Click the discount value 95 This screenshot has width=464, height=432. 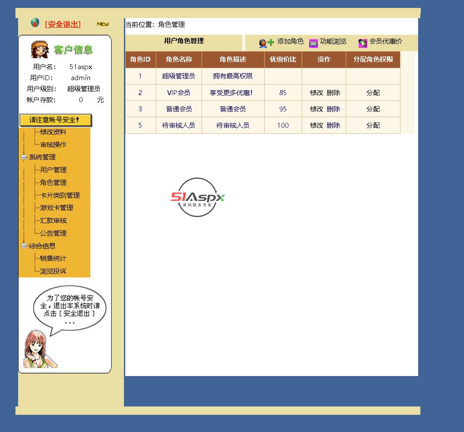283,109
